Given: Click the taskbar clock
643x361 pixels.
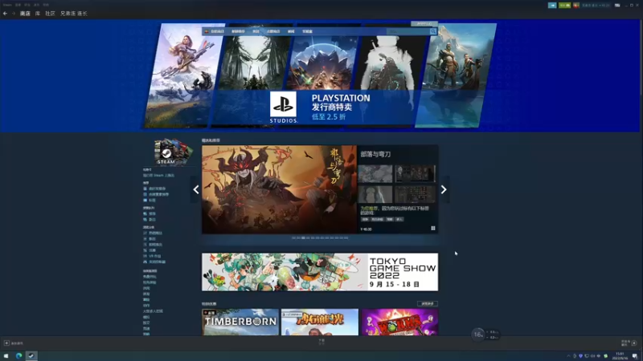Looking at the screenshot, I should point(620,356).
